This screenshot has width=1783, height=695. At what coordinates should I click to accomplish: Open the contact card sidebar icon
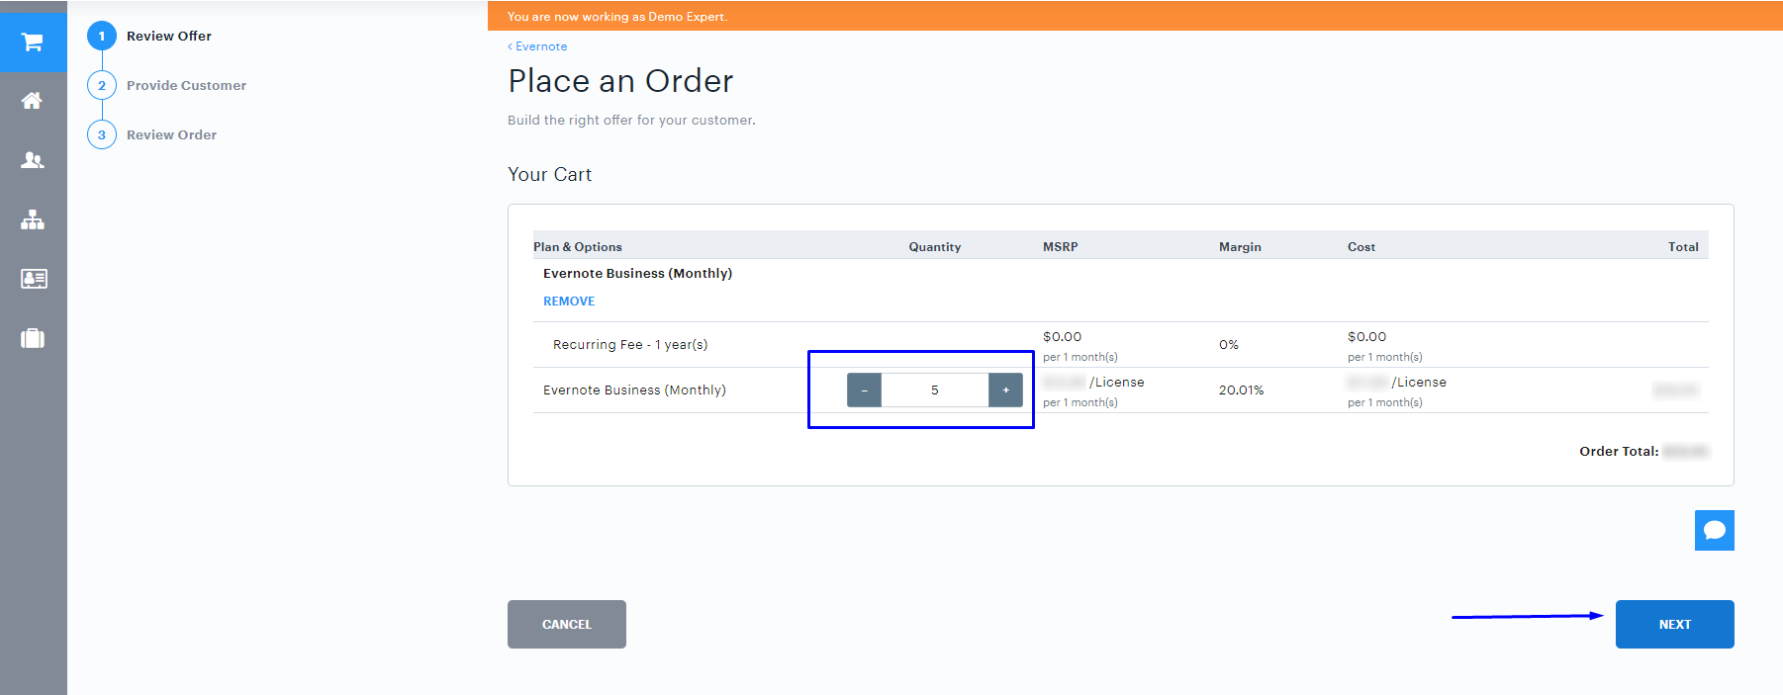click(x=33, y=279)
